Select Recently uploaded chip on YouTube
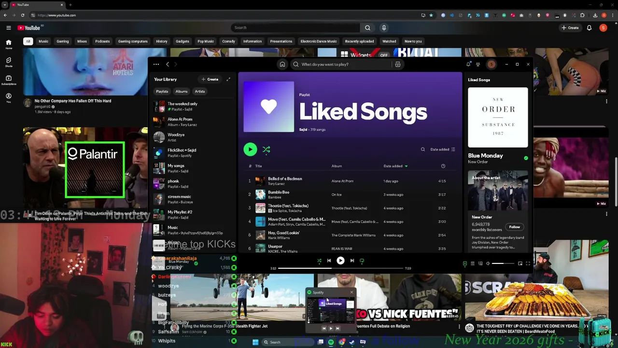The image size is (618, 348). coord(359,41)
